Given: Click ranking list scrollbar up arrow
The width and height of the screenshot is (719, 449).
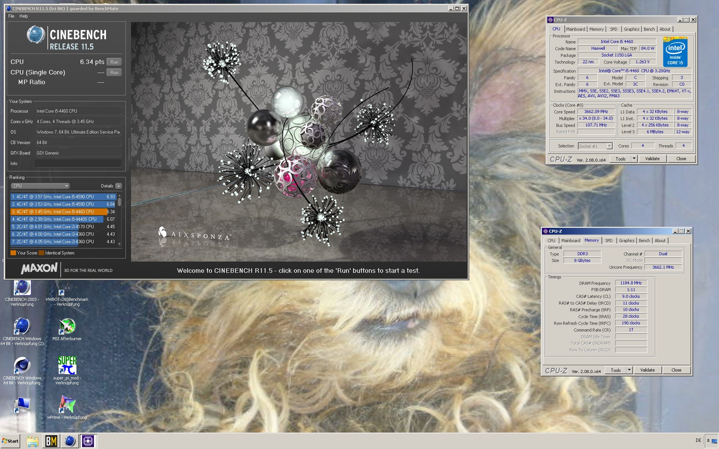Looking at the screenshot, I should pos(119,195).
